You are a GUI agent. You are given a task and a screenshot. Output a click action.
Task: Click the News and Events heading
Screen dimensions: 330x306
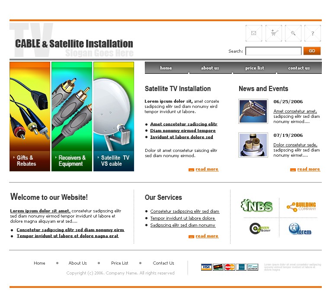pos(263,88)
